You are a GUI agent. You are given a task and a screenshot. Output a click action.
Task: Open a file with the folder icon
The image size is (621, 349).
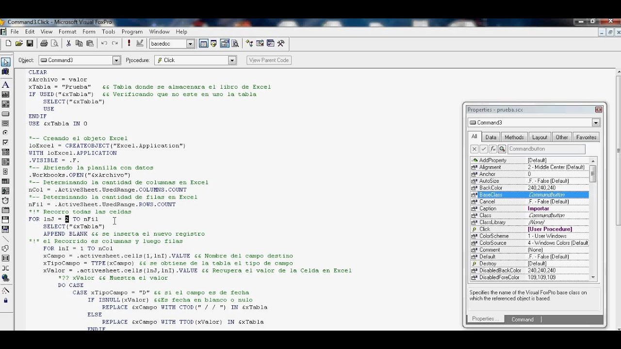pyautogui.click(x=19, y=44)
